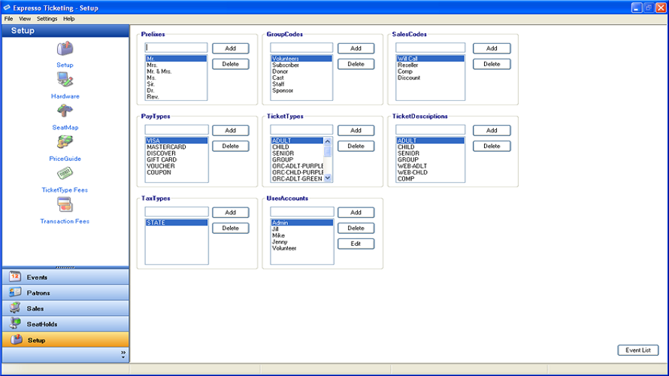The width and height of the screenshot is (669, 376).
Task: Click Add in TaxTypes group
Action: (x=231, y=212)
